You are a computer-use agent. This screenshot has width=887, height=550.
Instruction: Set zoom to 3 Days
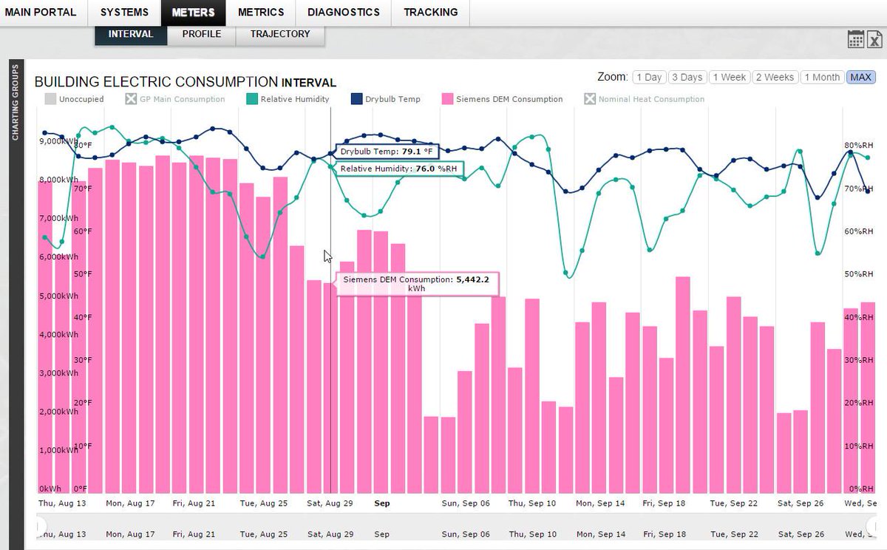tap(687, 78)
